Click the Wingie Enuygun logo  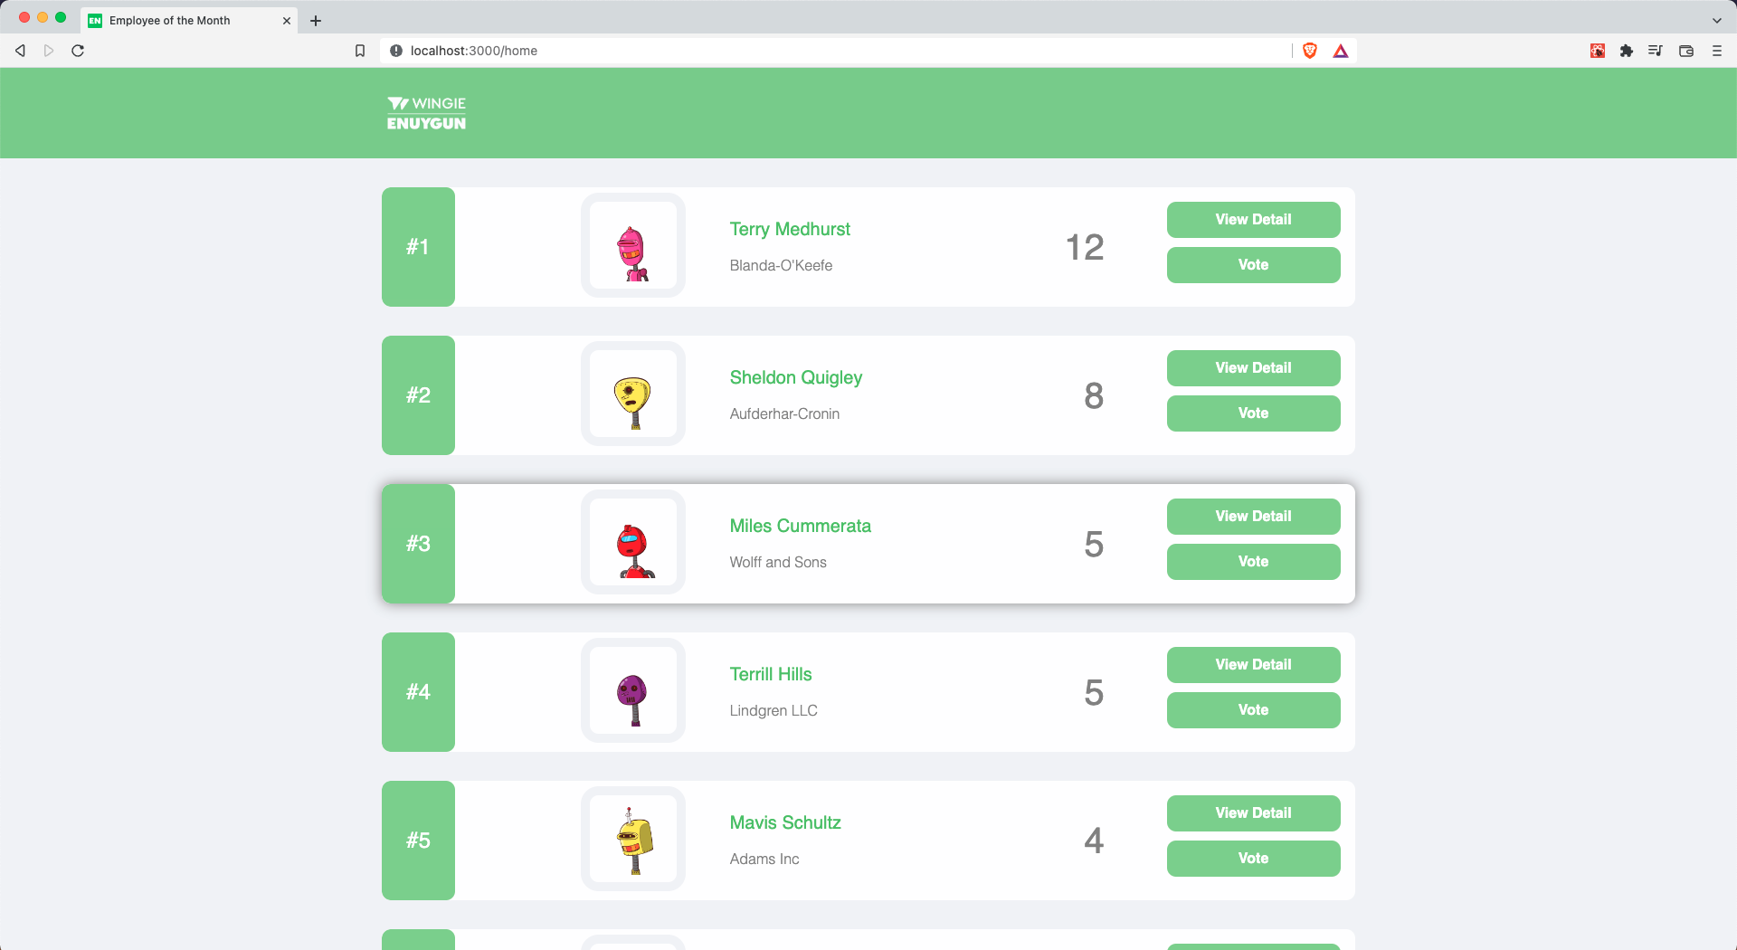(x=426, y=112)
